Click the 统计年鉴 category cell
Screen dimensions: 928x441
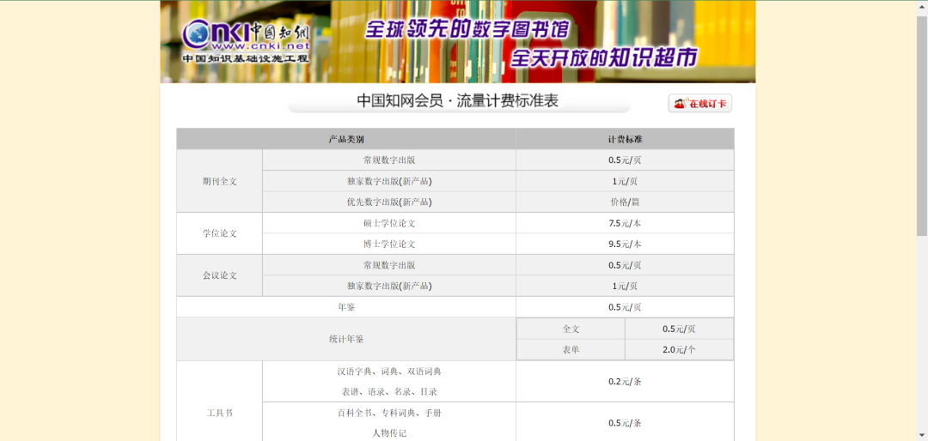click(346, 339)
